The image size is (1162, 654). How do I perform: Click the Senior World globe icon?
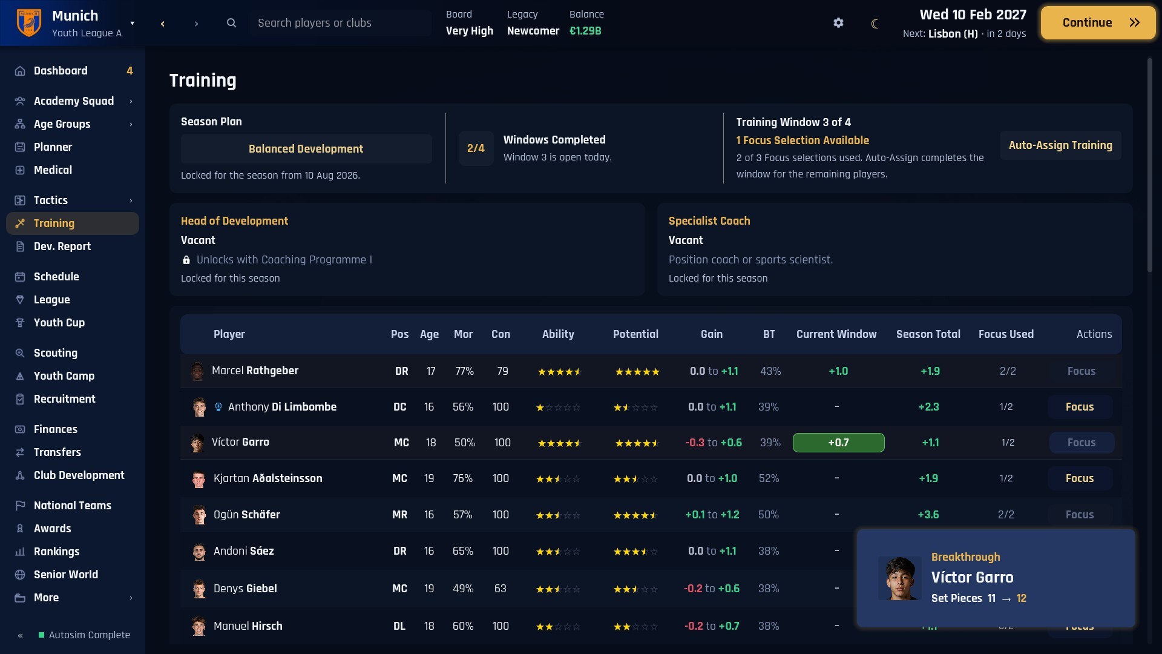pyautogui.click(x=20, y=575)
